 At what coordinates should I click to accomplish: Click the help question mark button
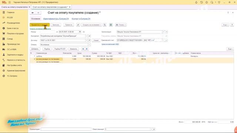(232, 25)
